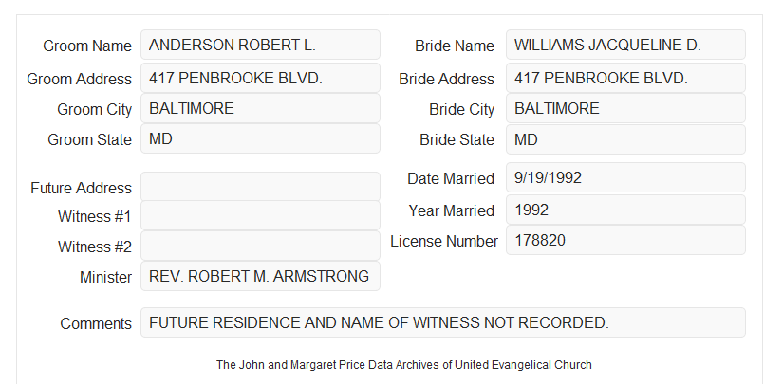Click the Groom City field showing BALTIMORE
The width and height of the screenshot is (764, 384).
(x=260, y=108)
